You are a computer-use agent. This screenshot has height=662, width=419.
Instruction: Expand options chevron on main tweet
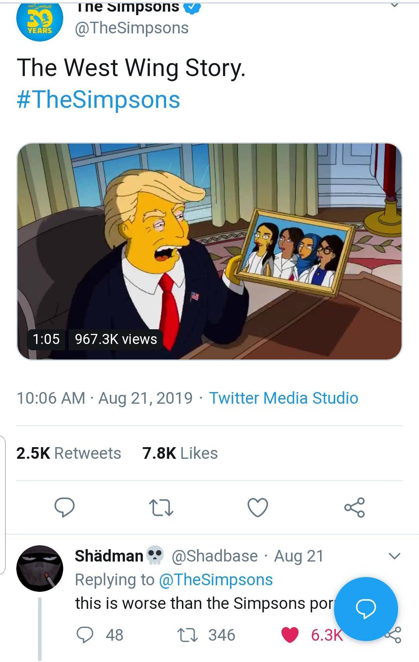pos(394,5)
